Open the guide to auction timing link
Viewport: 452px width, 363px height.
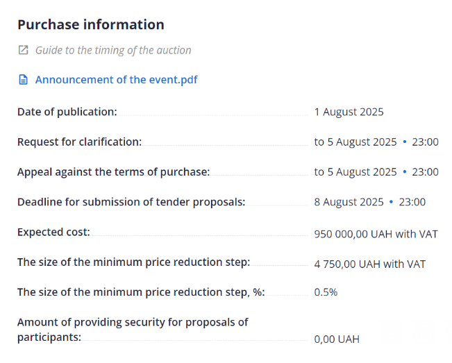point(112,50)
